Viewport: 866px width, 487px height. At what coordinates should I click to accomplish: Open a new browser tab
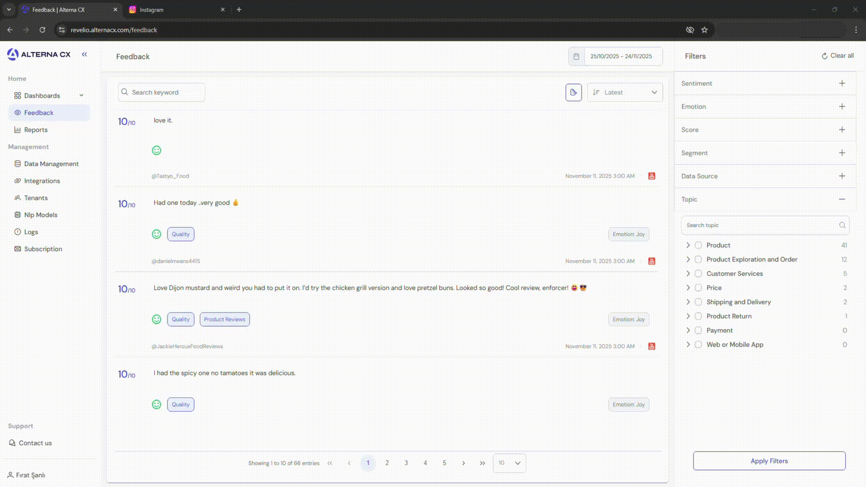pyautogui.click(x=239, y=9)
